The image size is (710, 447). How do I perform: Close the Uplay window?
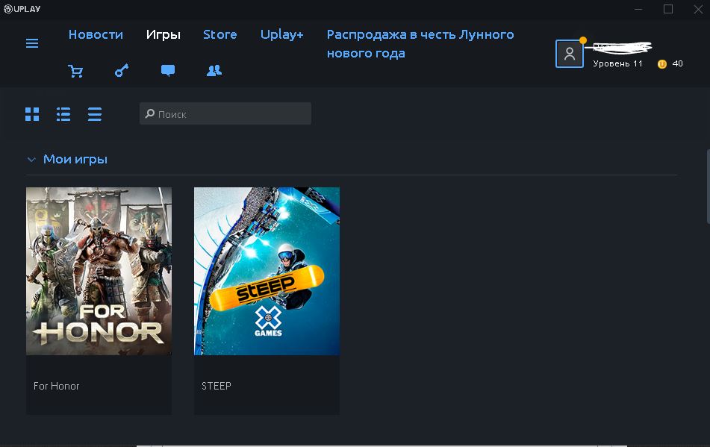(698, 9)
